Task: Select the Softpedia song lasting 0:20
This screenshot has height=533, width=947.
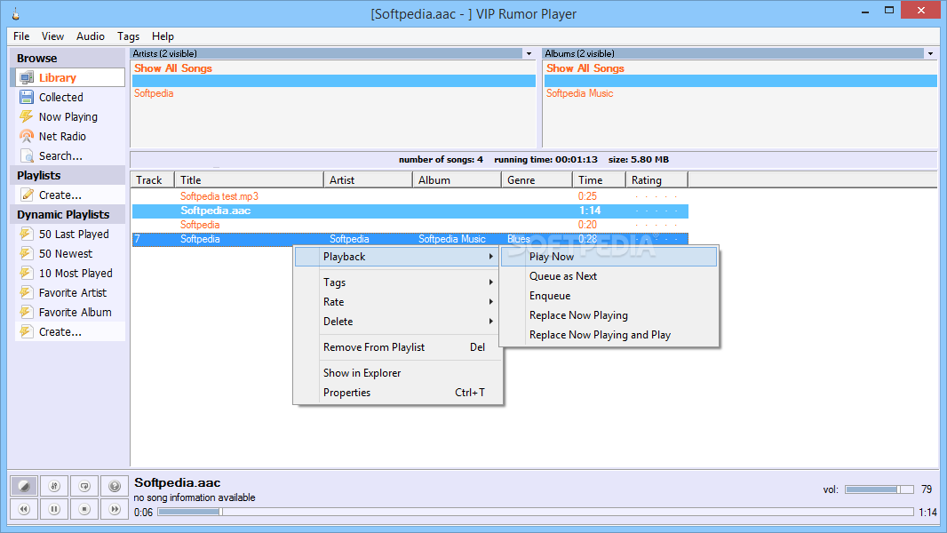Action: 410,225
